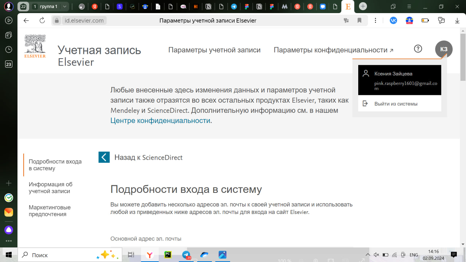Click the Учетная запись Elsevier heading

pos(99,56)
